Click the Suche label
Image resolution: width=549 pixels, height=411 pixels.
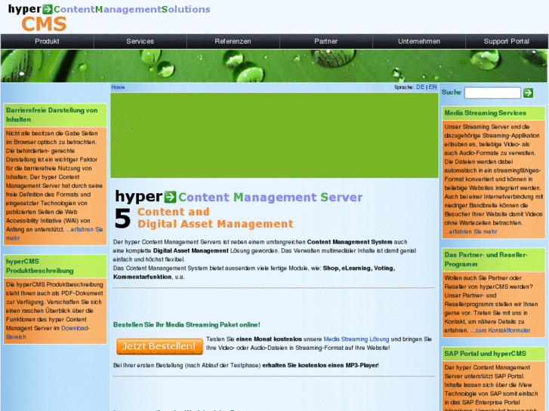(x=451, y=92)
